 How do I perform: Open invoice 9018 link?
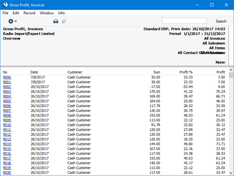[x=7, y=163]
